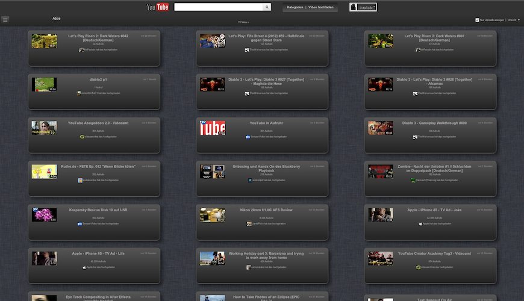Viewport: 524px width, 301px height.
Task: Open the Kategorien link
Action: (x=295, y=7)
